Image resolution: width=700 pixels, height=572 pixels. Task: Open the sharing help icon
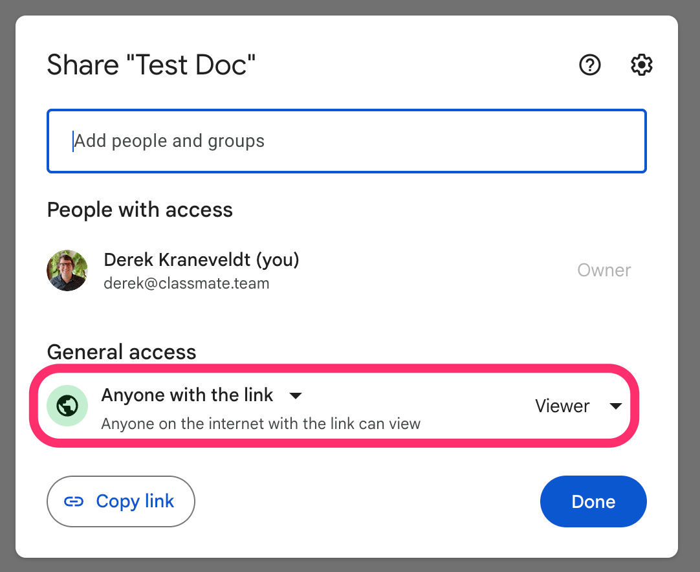590,65
